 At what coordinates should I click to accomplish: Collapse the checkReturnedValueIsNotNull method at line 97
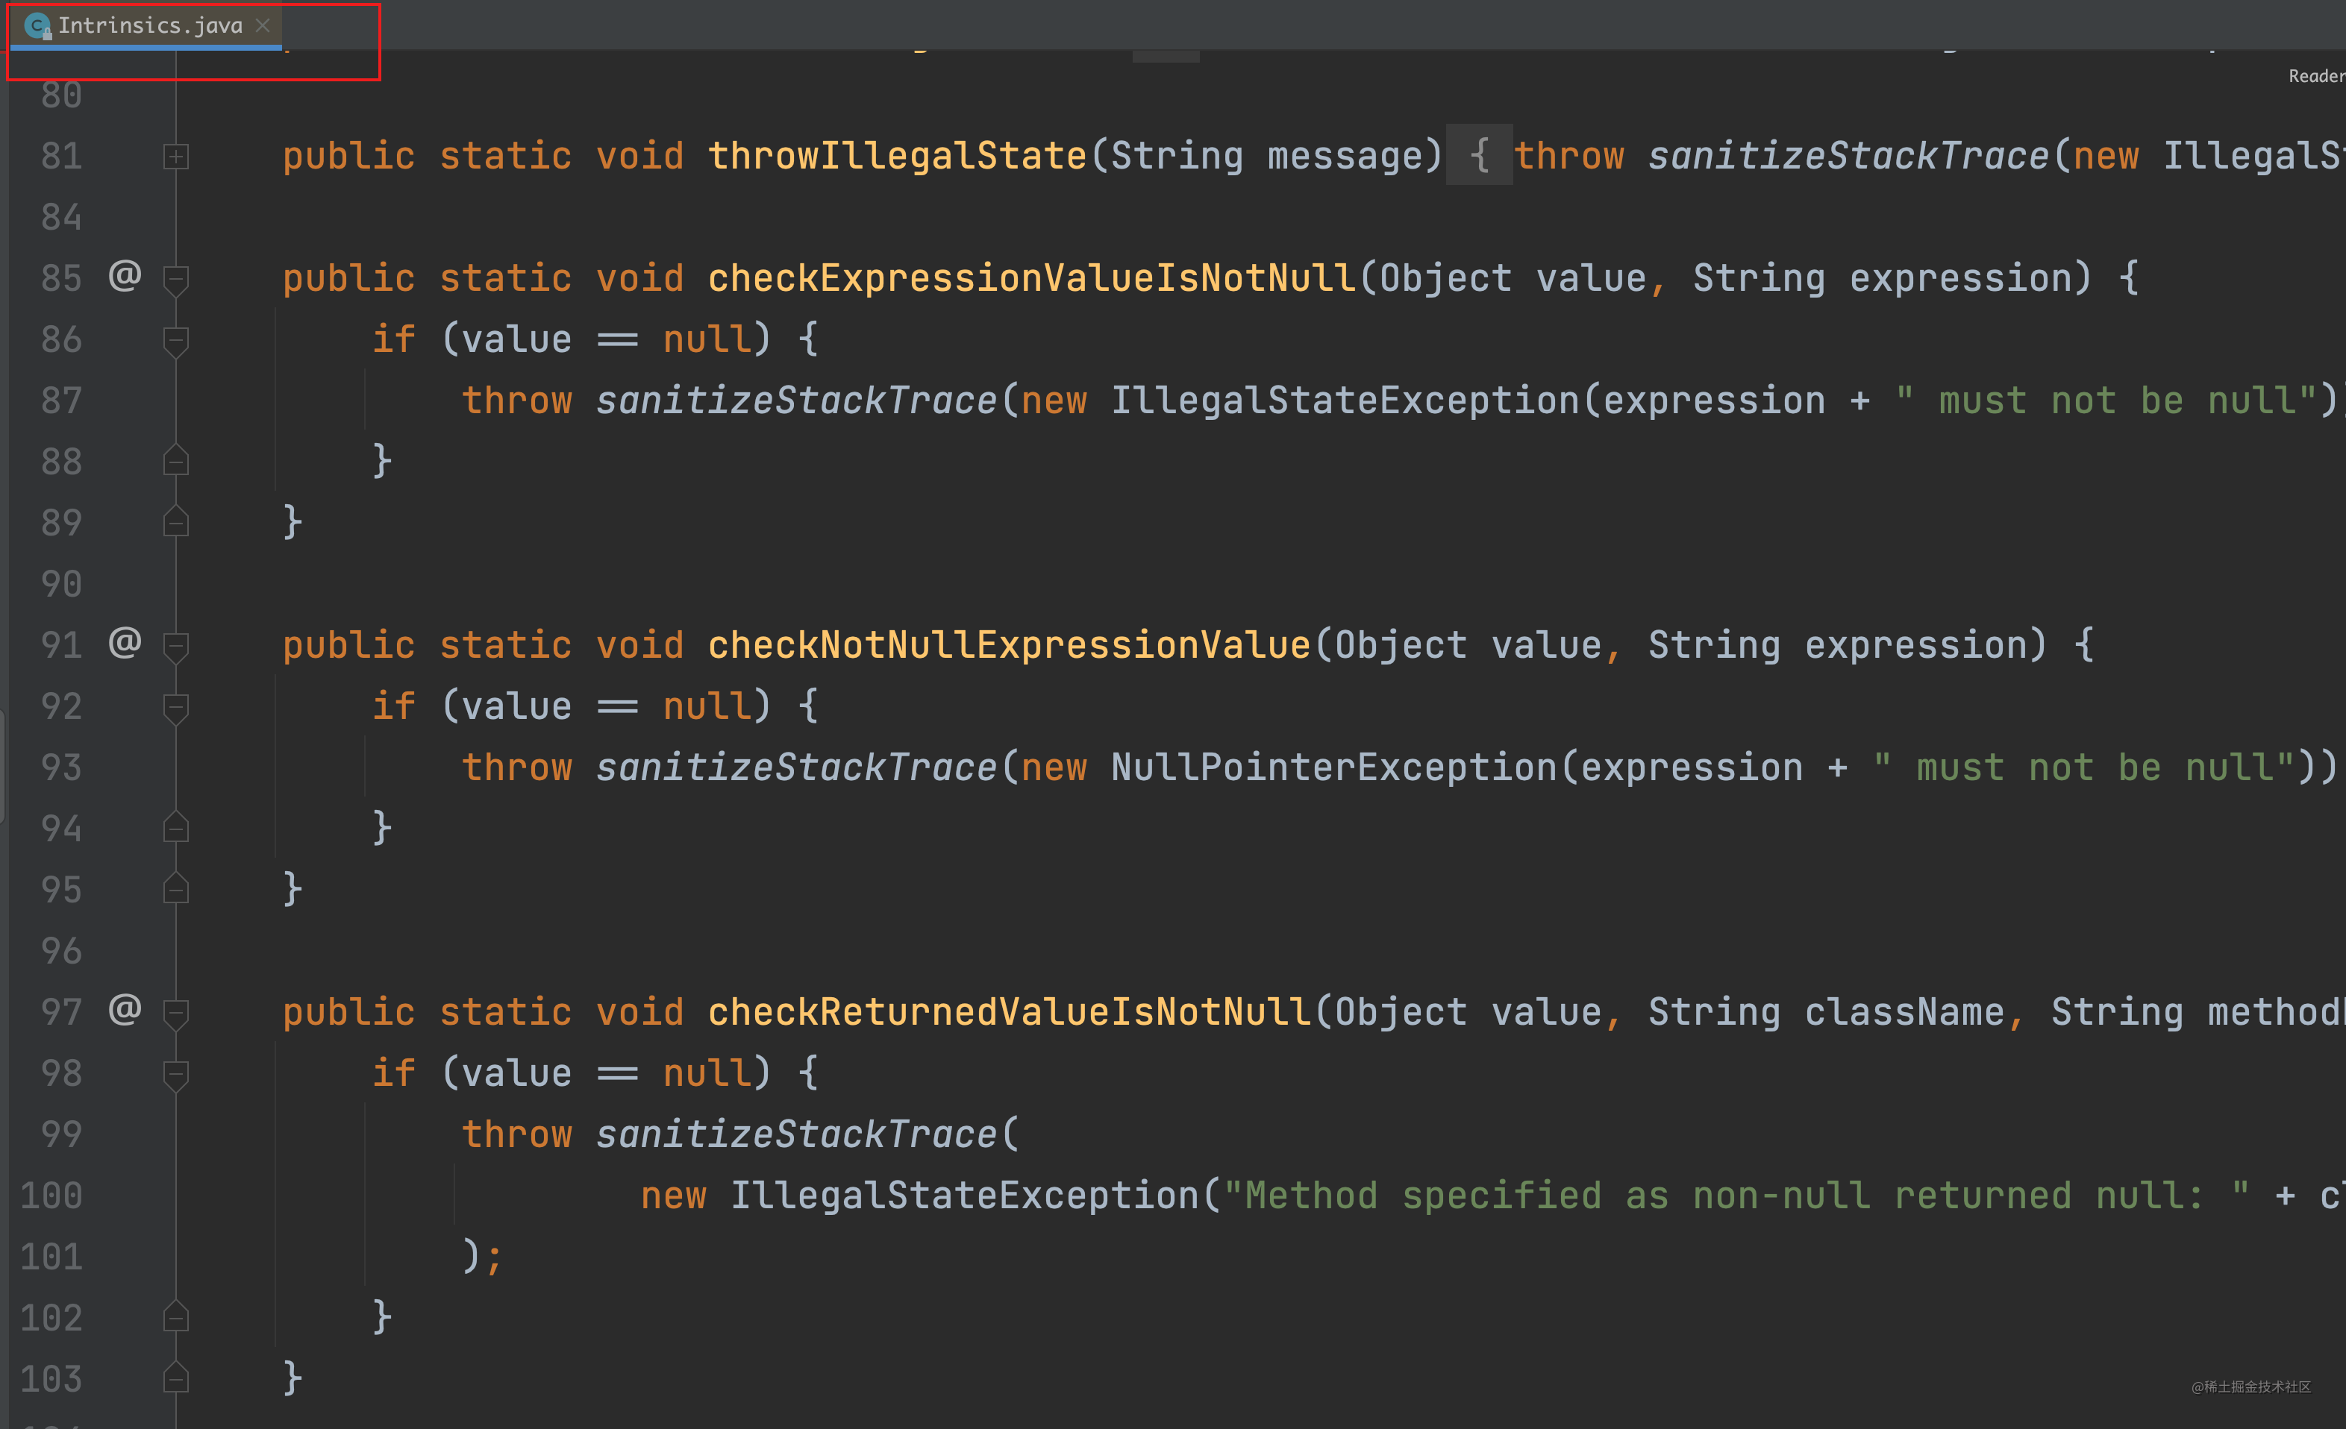pyautogui.click(x=175, y=1014)
